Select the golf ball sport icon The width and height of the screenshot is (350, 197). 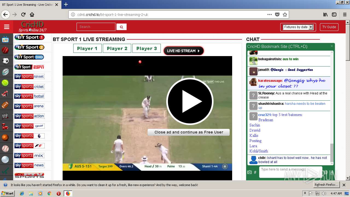5,160
